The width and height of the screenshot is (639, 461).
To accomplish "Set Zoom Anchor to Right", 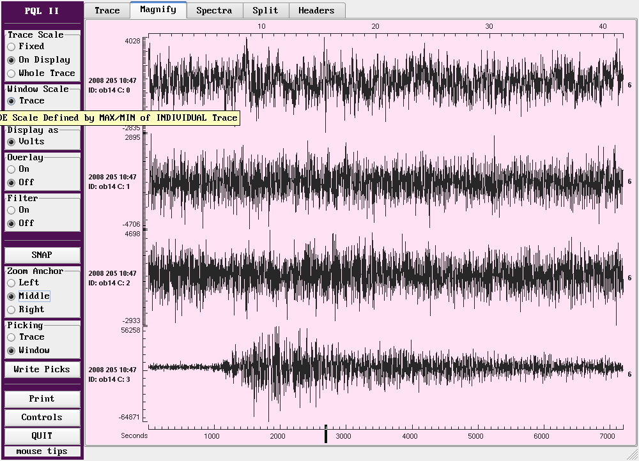I will [x=12, y=310].
